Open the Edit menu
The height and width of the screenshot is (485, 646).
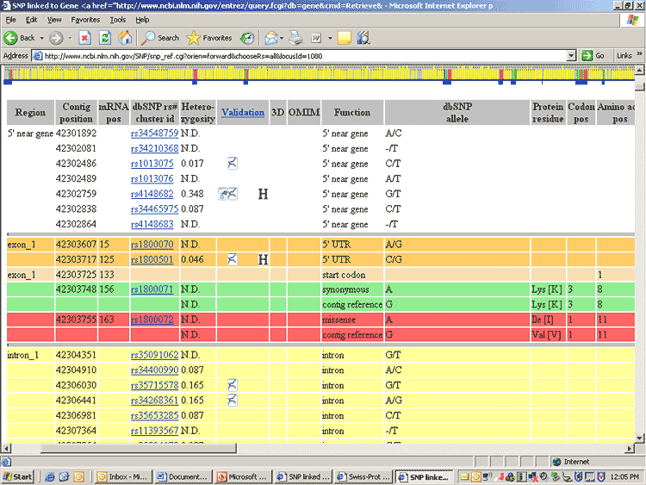[31, 20]
